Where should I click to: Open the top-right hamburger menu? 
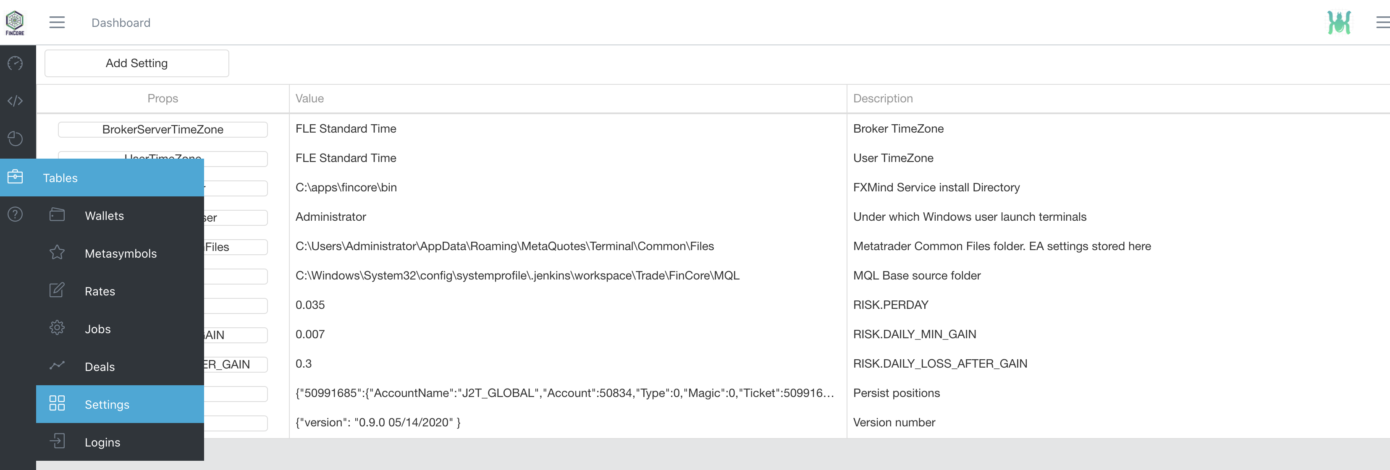click(x=1382, y=23)
